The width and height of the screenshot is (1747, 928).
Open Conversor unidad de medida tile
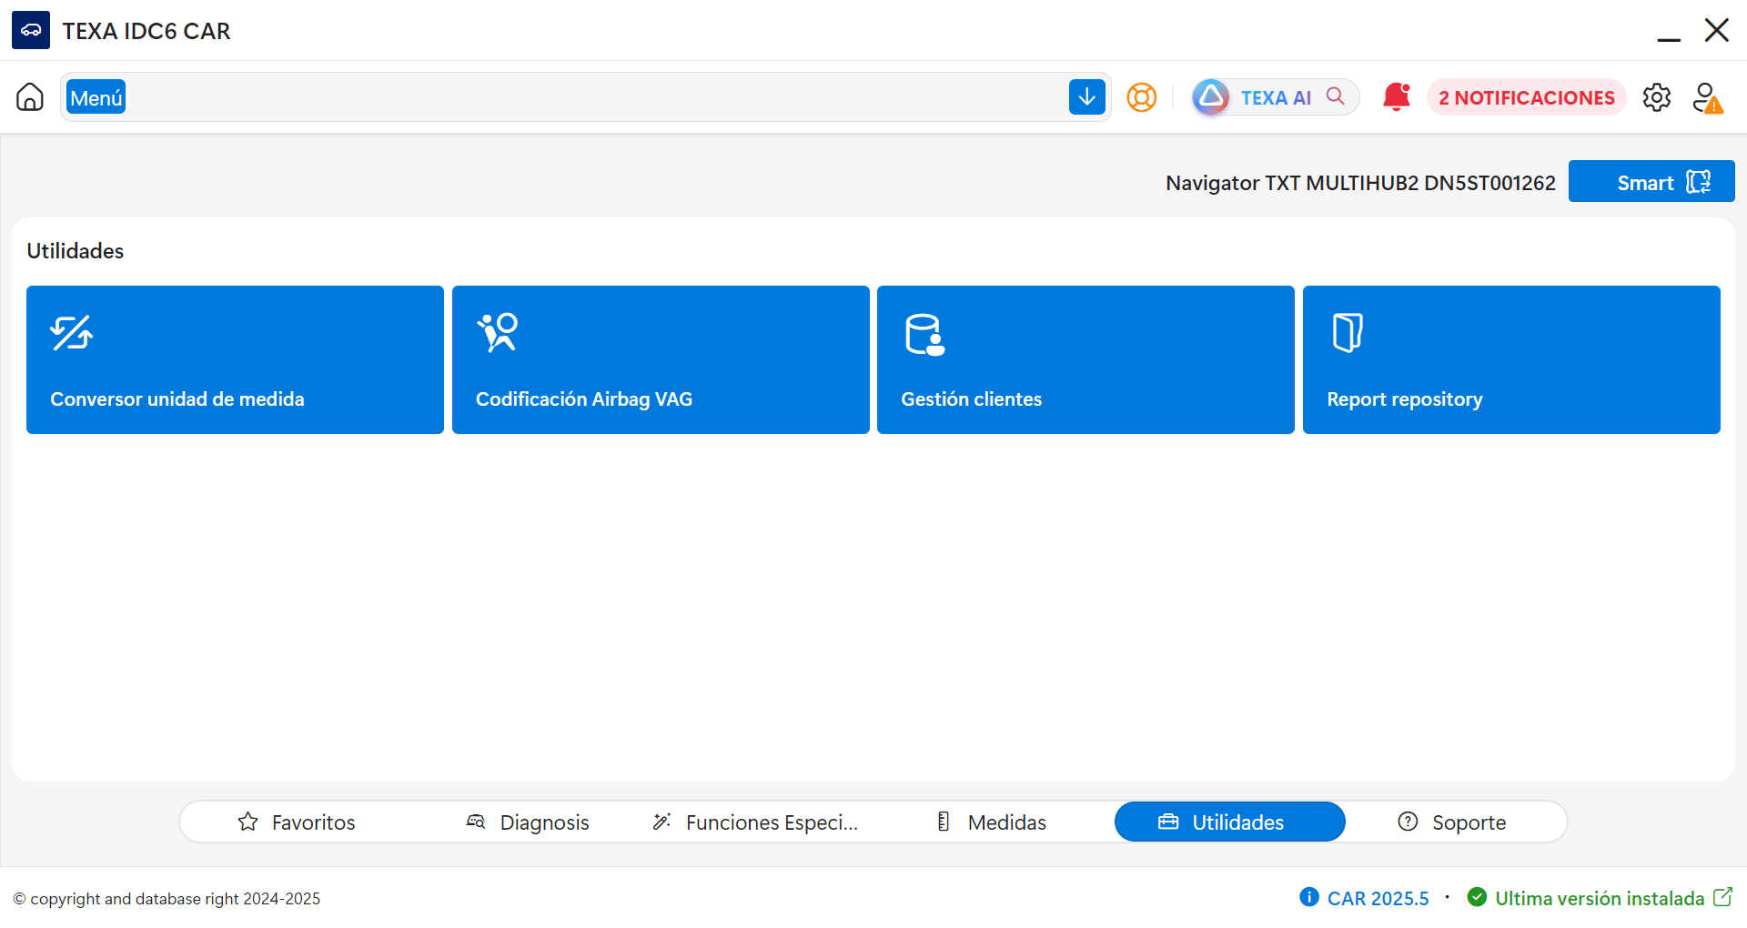pyautogui.click(x=235, y=359)
